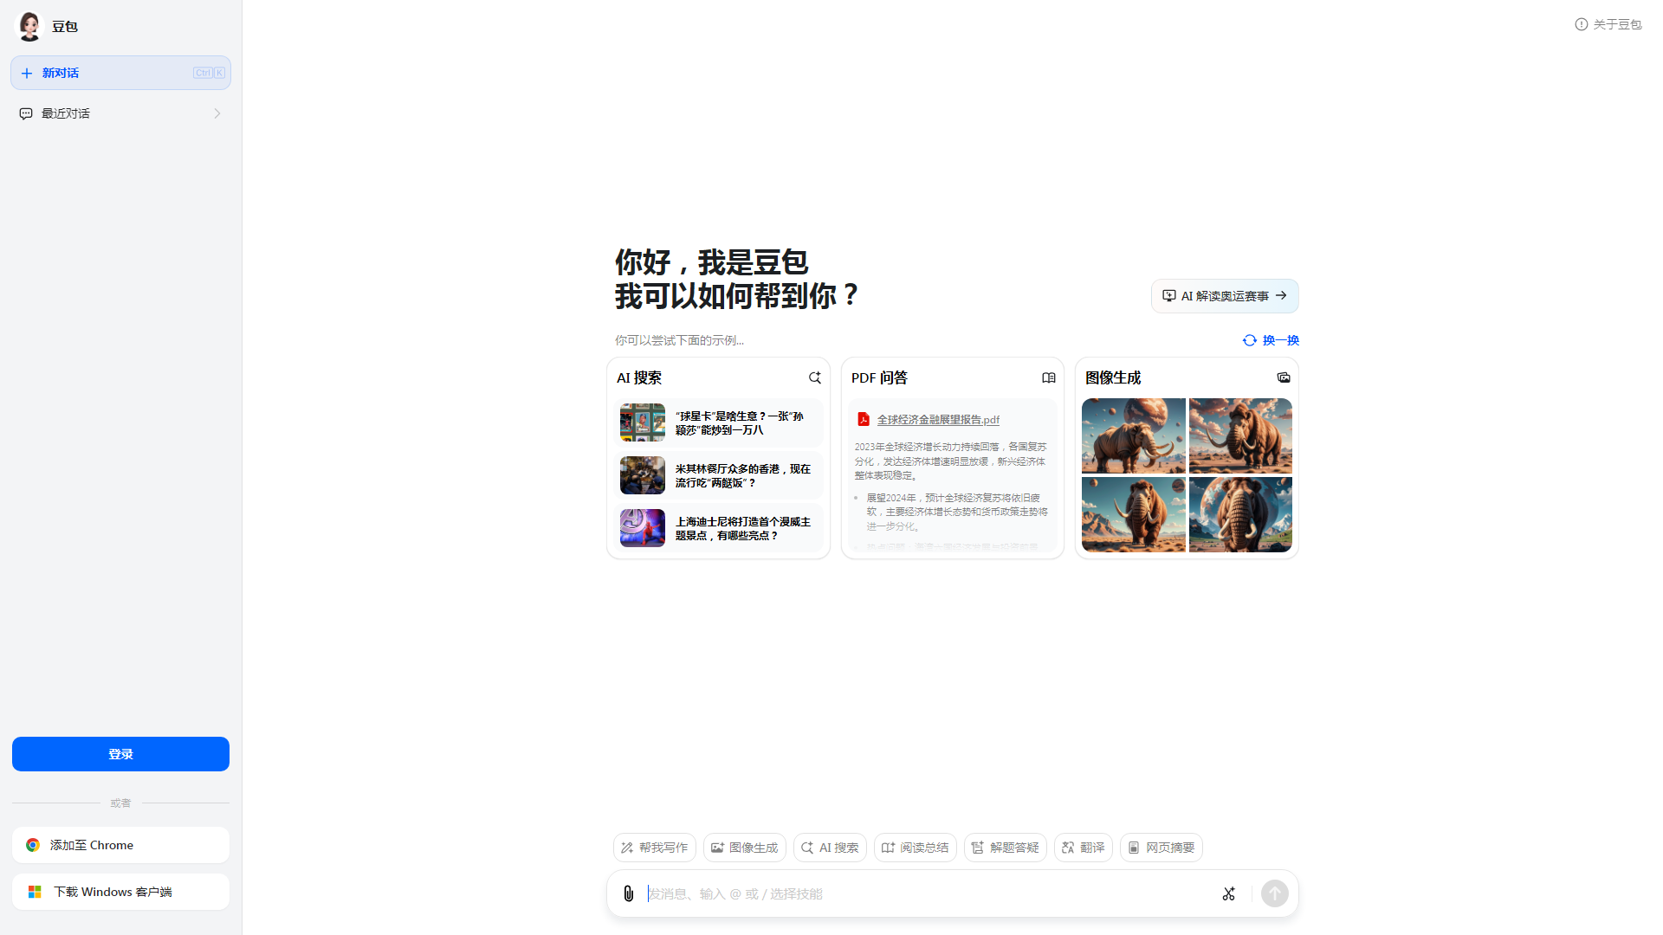Select the AI 搜索 skill chip
This screenshot has height=935, width=1663.
830,848
